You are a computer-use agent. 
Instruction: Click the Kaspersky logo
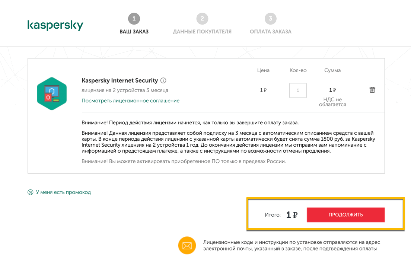(55, 25)
